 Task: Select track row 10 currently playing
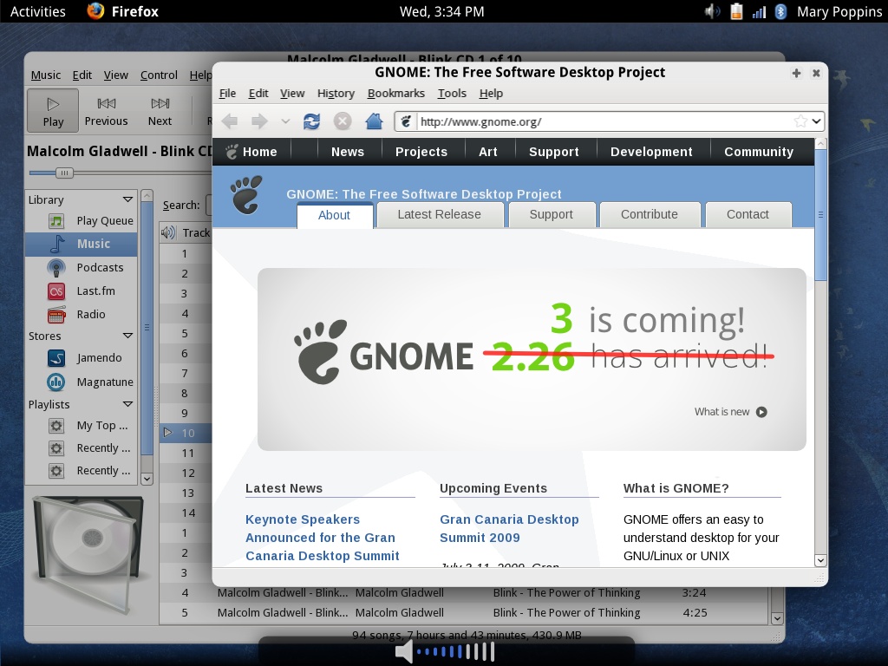[x=186, y=434]
